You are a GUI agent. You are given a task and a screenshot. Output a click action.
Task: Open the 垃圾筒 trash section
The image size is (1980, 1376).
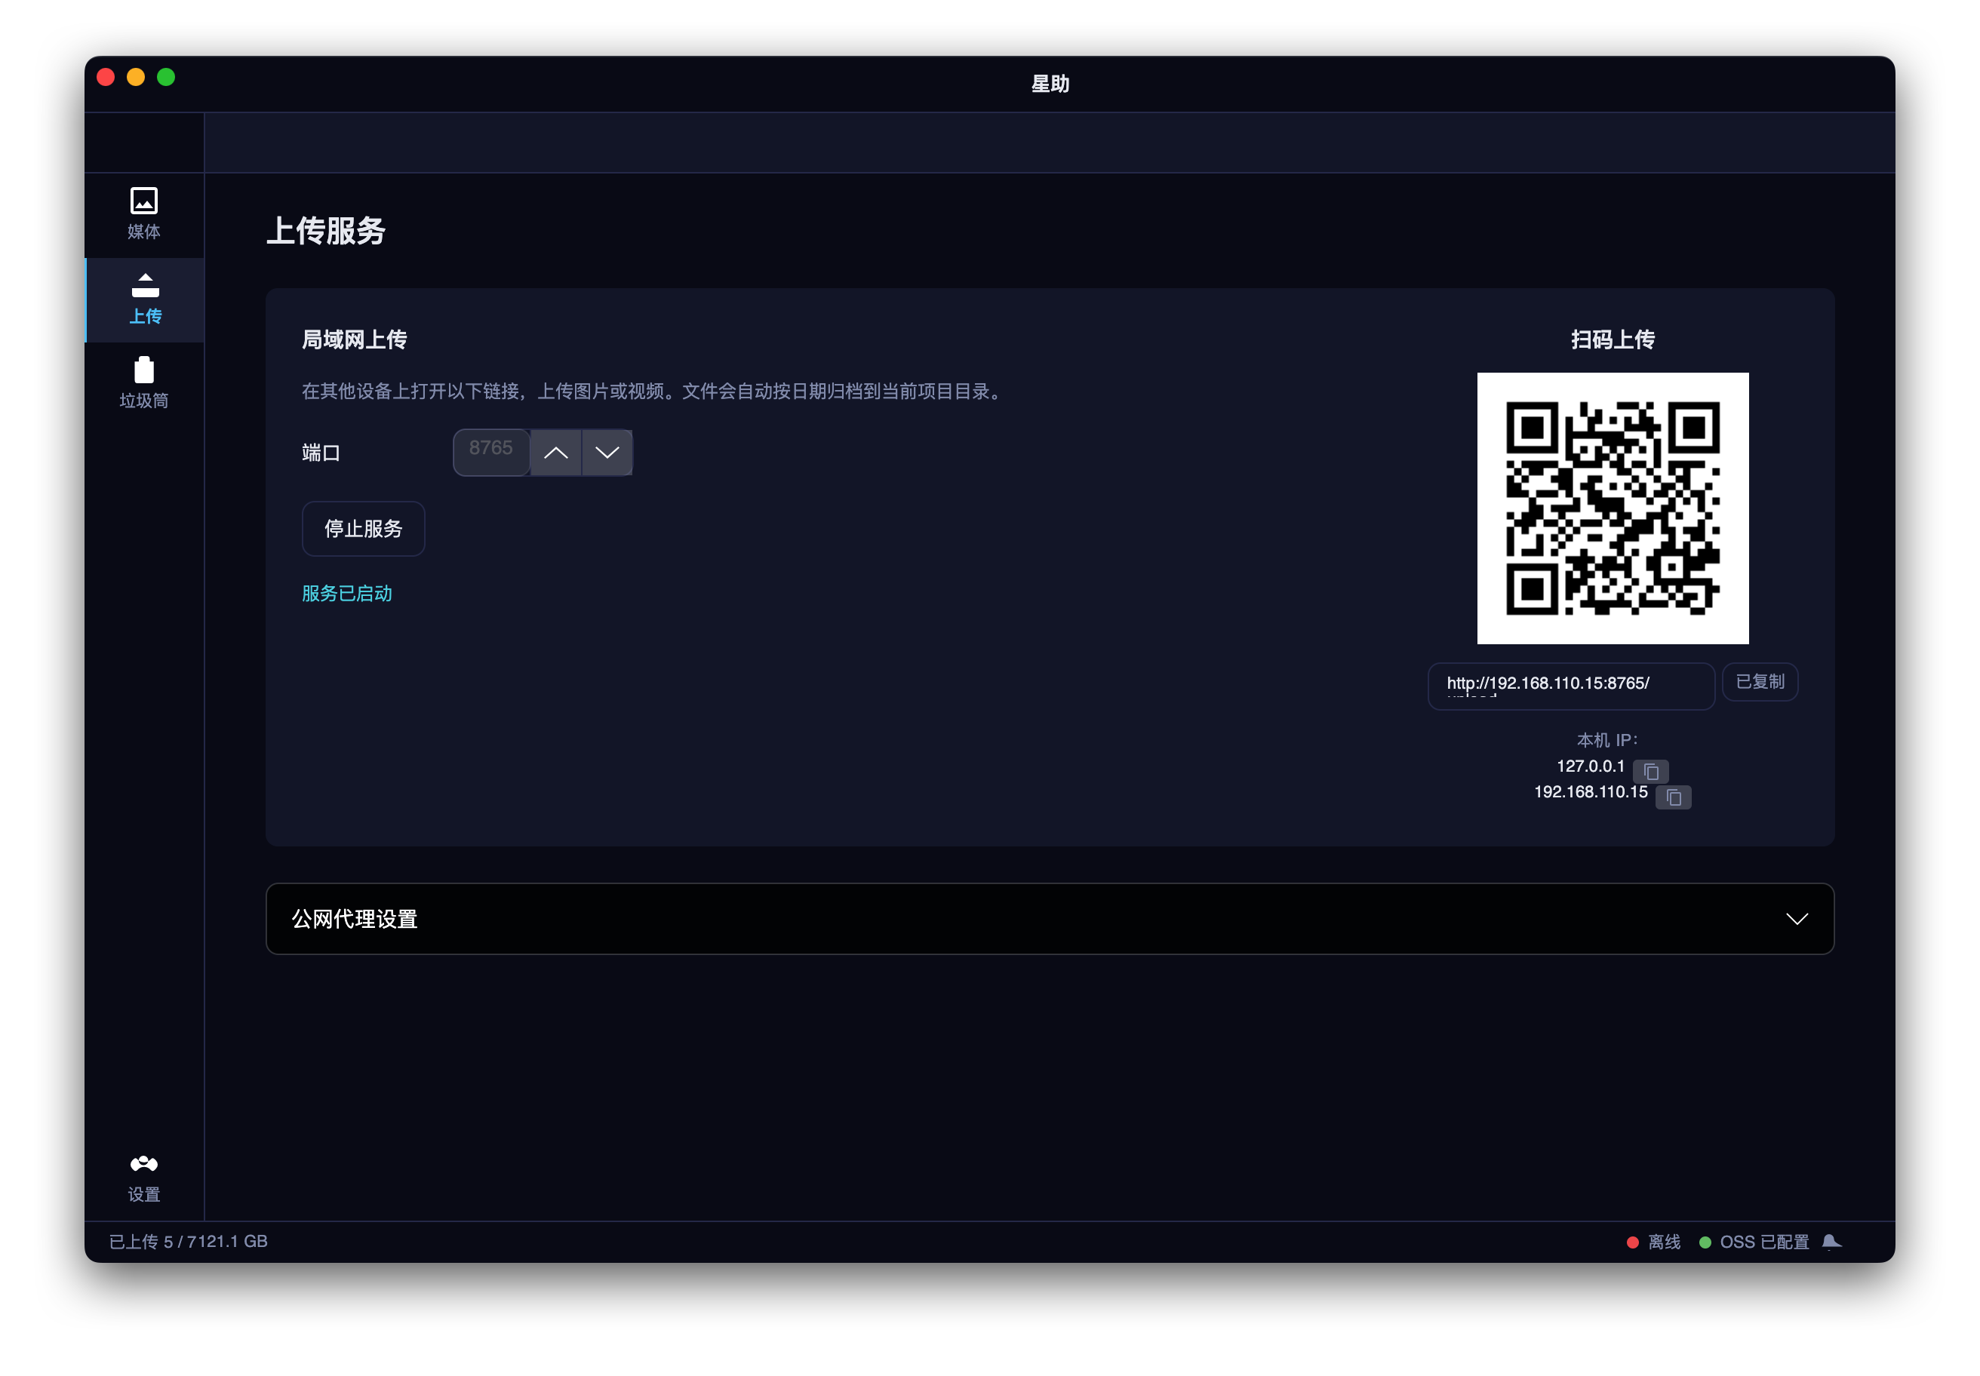(x=144, y=384)
